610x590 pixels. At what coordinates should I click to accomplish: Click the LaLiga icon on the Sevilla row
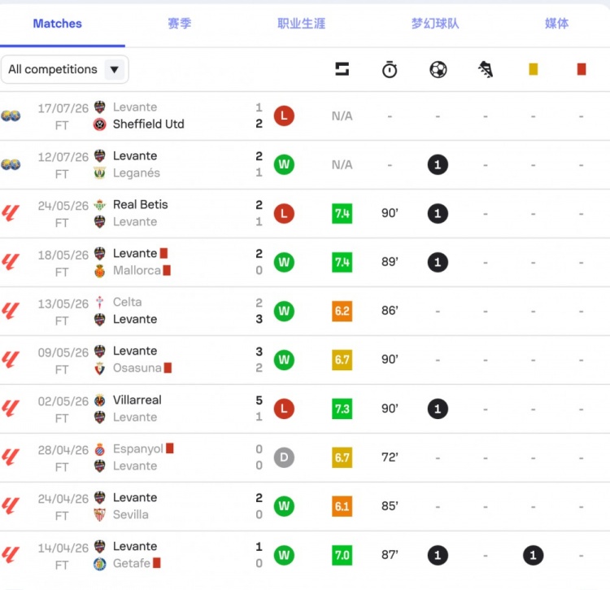[11, 506]
